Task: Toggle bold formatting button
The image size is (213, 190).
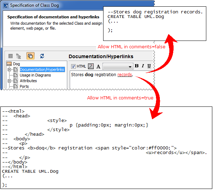Action: [x=137, y=66]
